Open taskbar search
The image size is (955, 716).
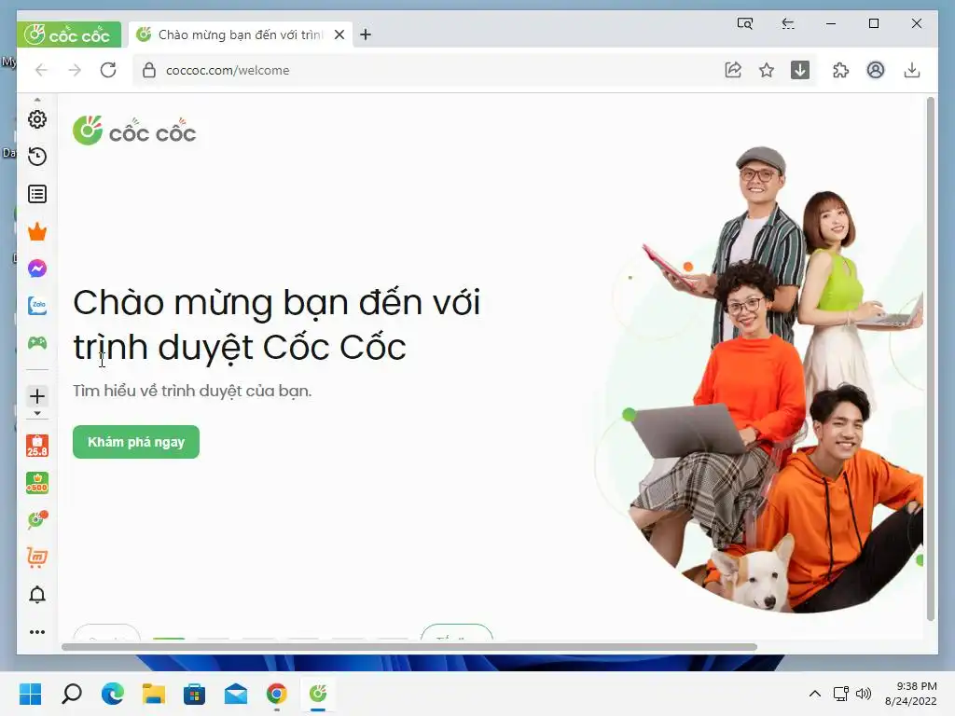72,694
